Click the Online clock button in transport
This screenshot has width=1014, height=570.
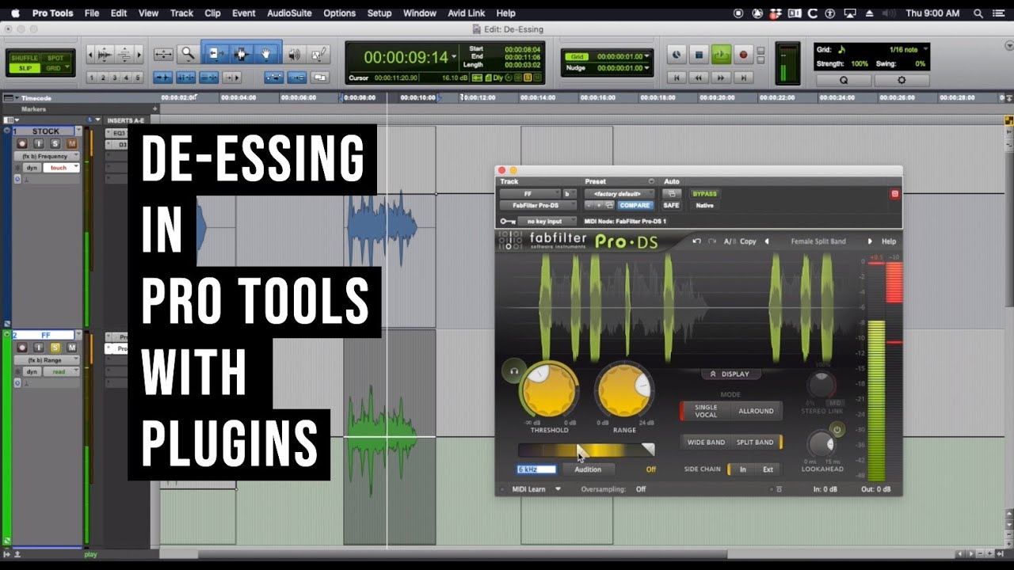point(677,55)
